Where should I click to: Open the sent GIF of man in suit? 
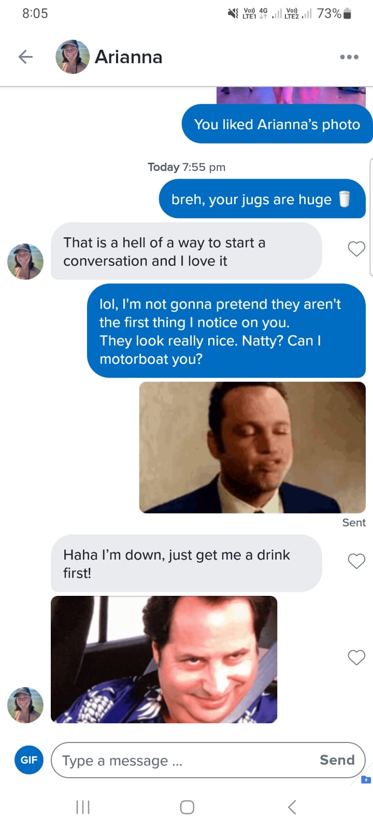[x=252, y=448]
